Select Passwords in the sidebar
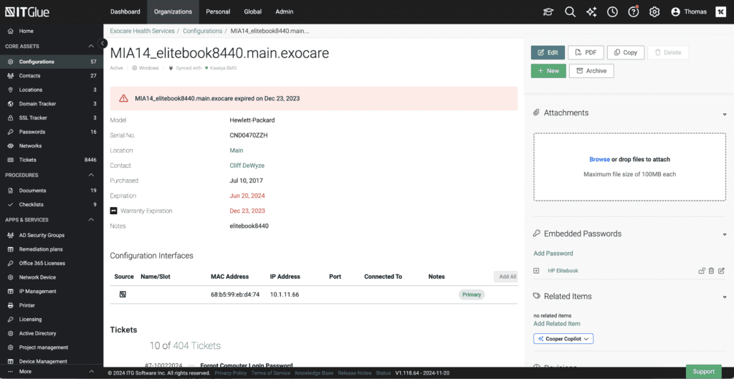This screenshot has height=379, width=734. (32, 132)
